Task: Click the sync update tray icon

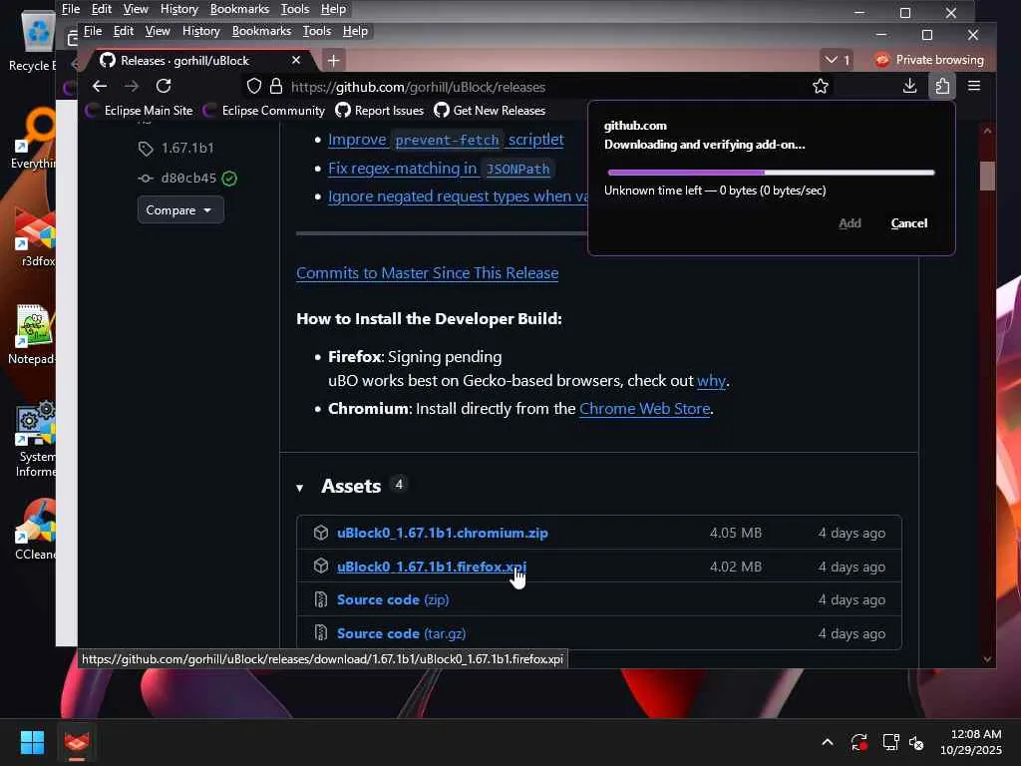Action: tap(858, 742)
